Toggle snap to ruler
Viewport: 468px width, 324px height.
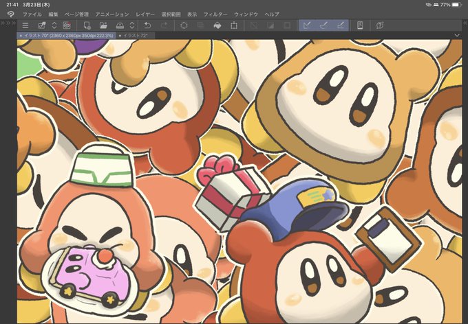(x=307, y=25)
